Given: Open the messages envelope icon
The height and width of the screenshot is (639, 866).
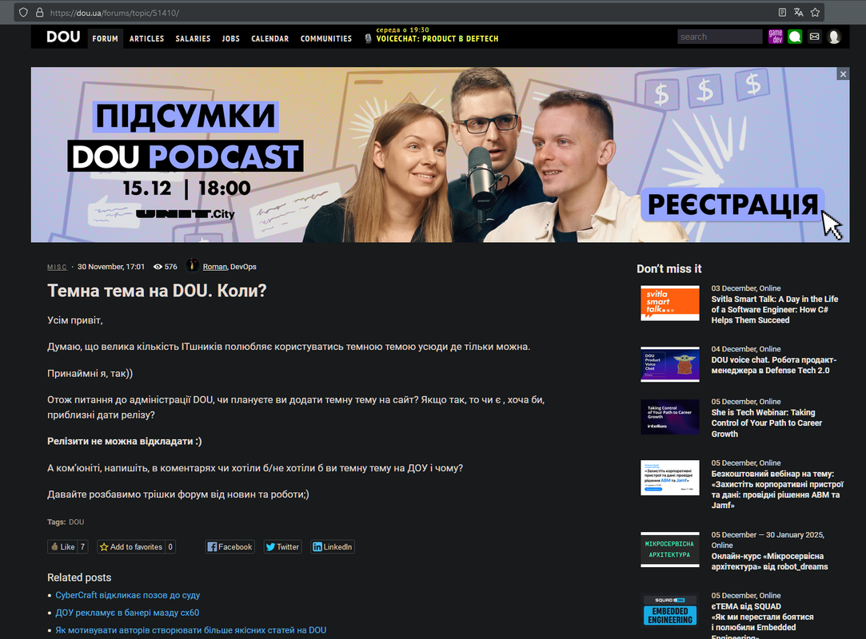Looking at the screenshot, I should [815, 37].
